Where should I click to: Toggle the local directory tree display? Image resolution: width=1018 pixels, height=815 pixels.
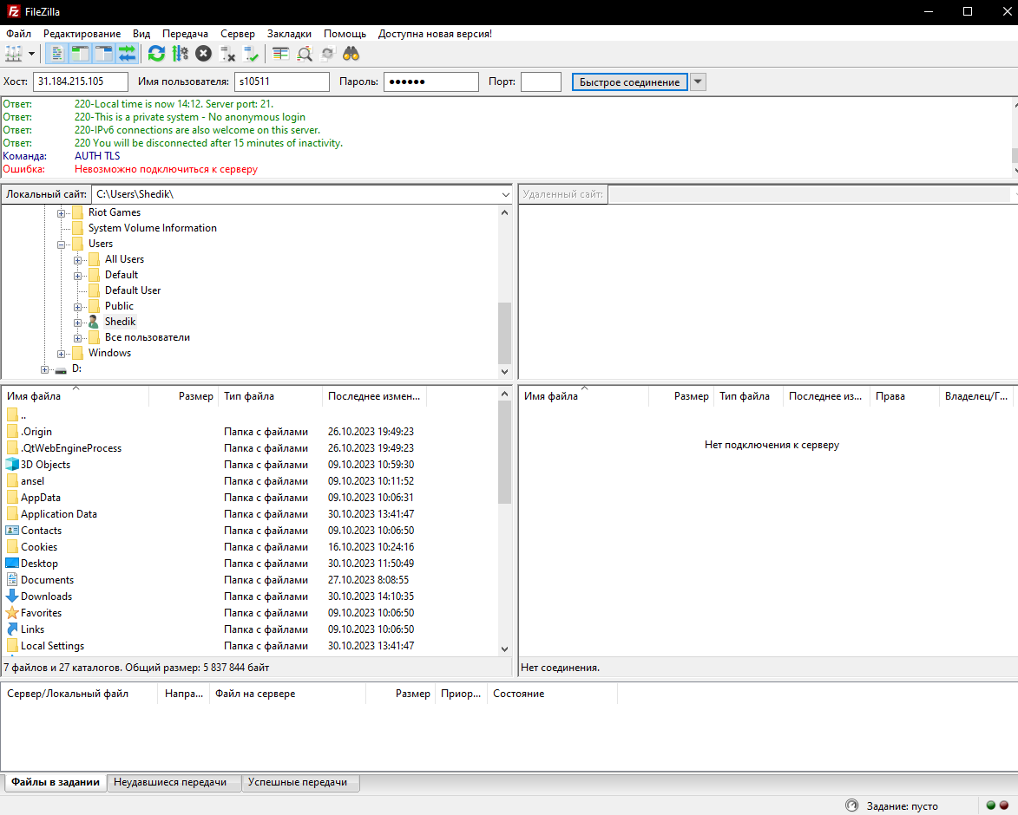coord(81,54)
